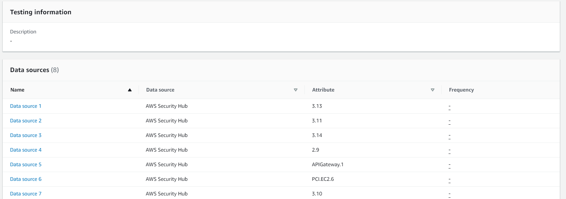Click AWS Security Hub in Data source 1 row
Viewport: 566px width, 199px height.
click(167, 106)
